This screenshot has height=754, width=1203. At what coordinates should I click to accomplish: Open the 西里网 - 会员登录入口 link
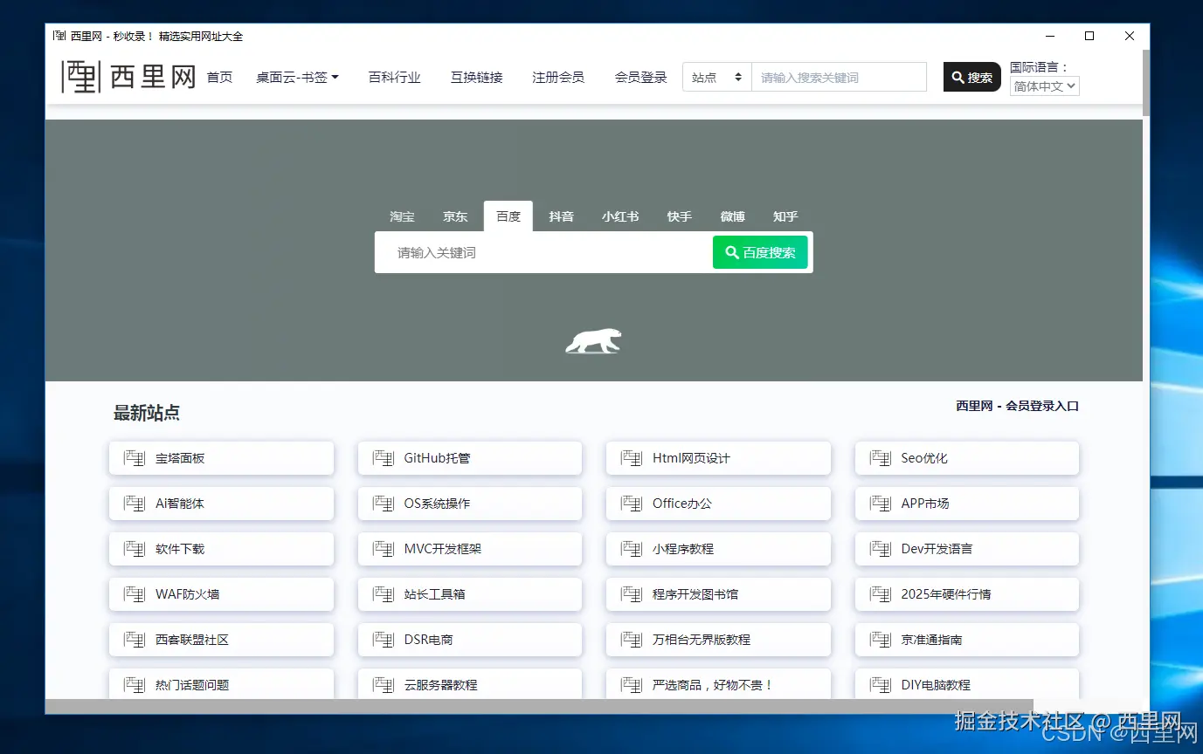(x=1017, y=406)
